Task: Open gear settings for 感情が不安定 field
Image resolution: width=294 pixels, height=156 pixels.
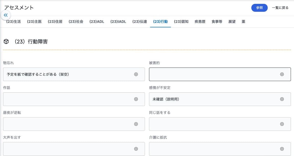Action: tap(282, 99)
